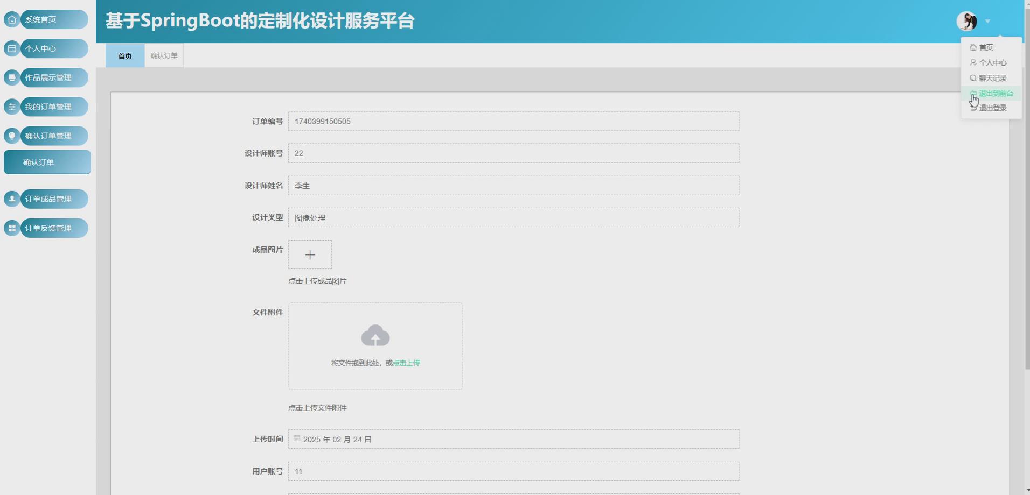Click the 订单编号 field showing 1740399150505
Viewport: 1030px width, 495px height.
coord(513,121)
